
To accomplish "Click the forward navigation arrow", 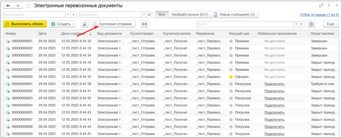I will tap(18, 6).
